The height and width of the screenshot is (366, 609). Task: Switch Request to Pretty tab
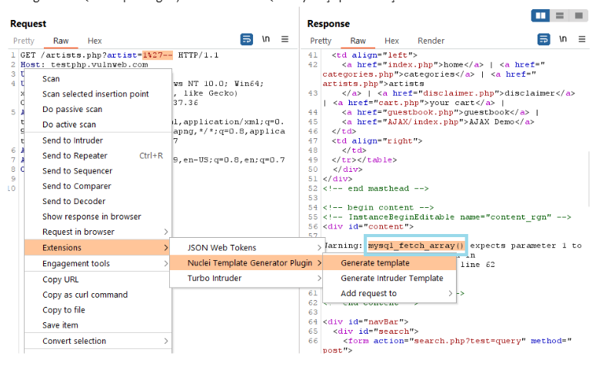[x=24, y=41]
